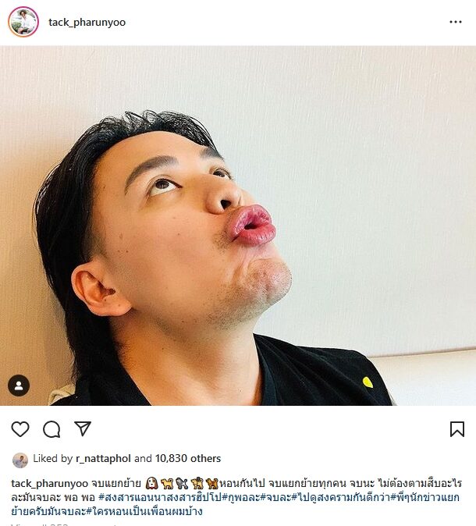Open the tack_pharunyoo username in the caption
Image resolution: width=476 pixels, height=526 pixels.
click(49, 483)
